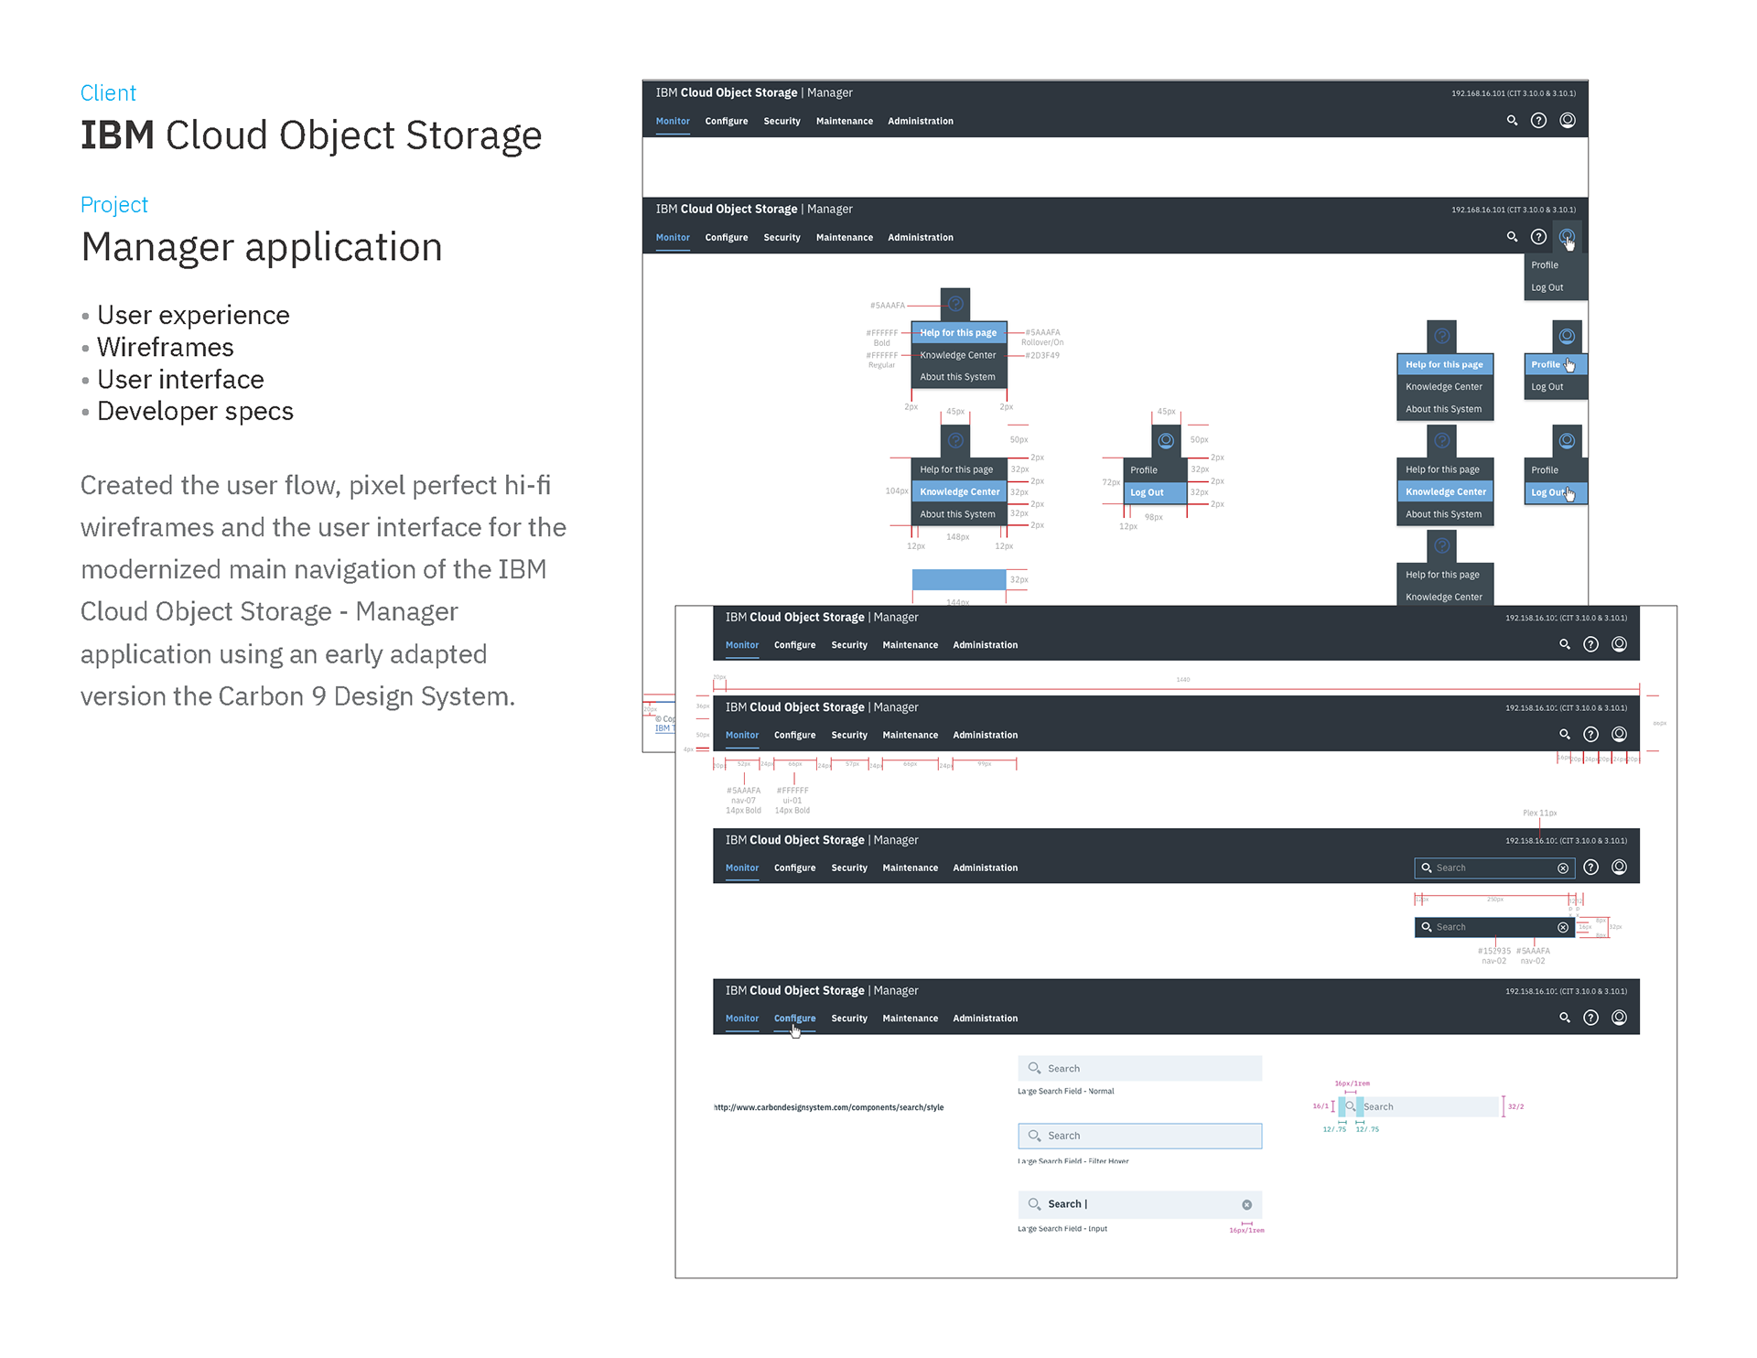Select 'Knowledge Center' annotated with #2D3F49
1757x1358 pixels.
[958, 355]
